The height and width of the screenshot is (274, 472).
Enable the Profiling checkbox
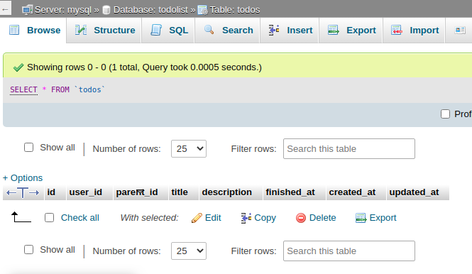tap(445, 114)
